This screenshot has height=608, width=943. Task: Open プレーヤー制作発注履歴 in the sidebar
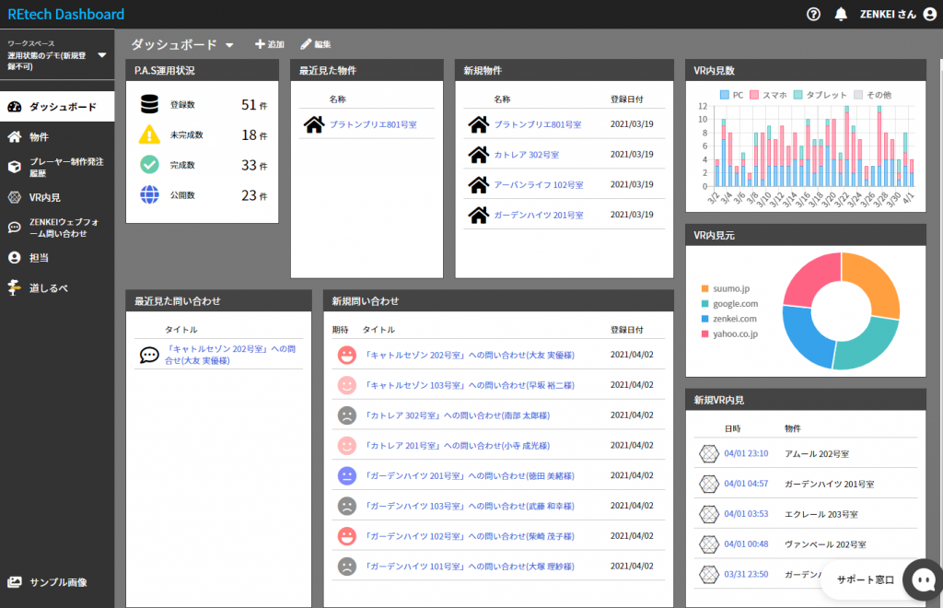[x=57, y=167]
